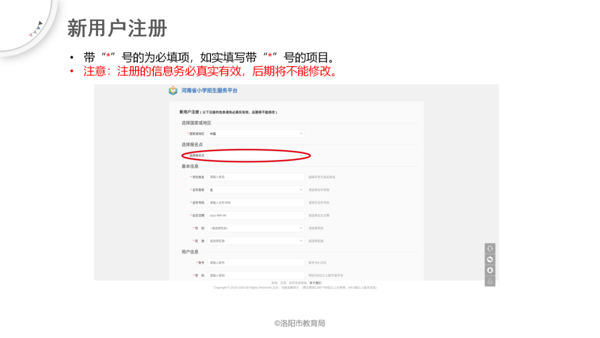
Task: Click the 河南省小学招生服务平台 logo icon
Action: pyautogui.click(x=172, y=91)
